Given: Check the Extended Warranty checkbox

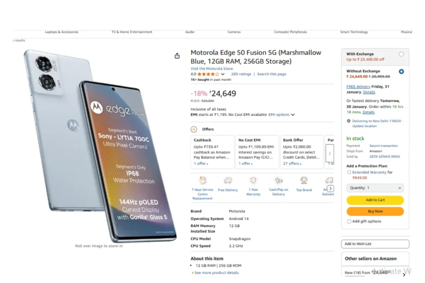Looking at the screenshot, I should pos(349,172).
